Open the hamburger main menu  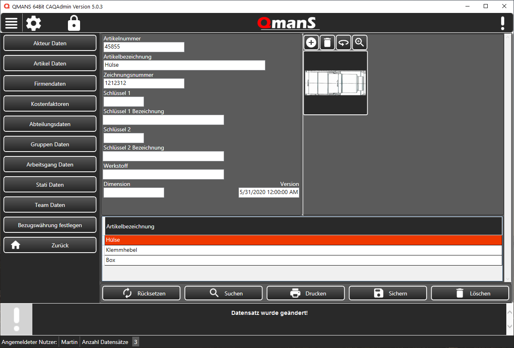[11, 23]
